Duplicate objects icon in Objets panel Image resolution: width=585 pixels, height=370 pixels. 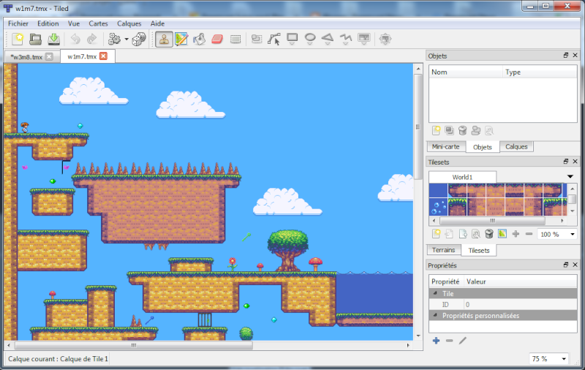coord(449,131)
